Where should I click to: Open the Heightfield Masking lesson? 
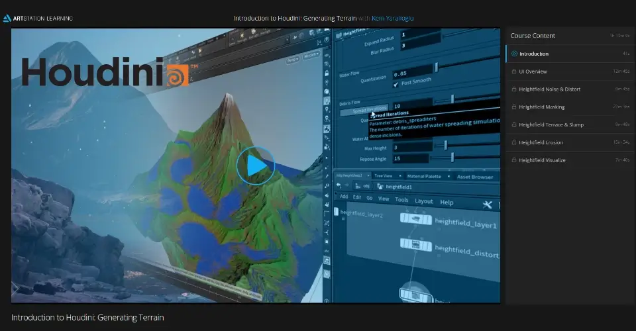(570, 107)
